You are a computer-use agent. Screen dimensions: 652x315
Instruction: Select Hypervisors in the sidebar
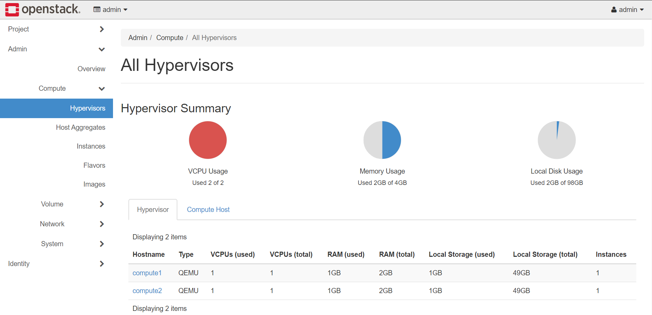[57, 108]
